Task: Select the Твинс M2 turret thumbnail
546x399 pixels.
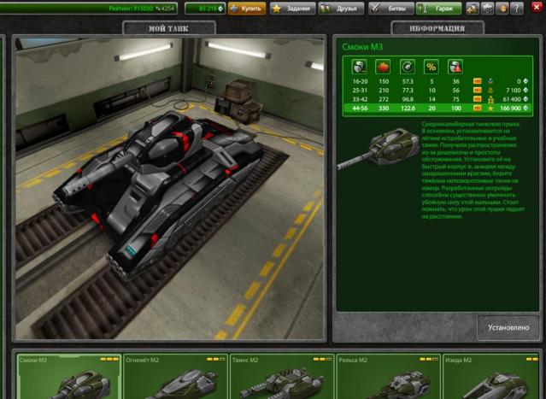Action: click(x=281, y=378)
